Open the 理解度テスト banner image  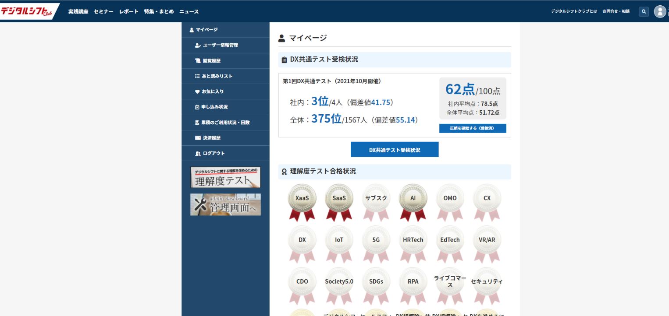coord(225,177)
